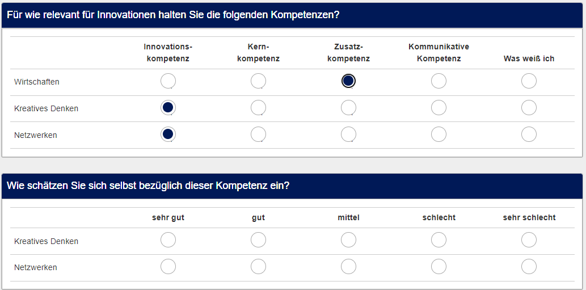The image size is (586, 290).
Task: Choose Kernkompetenz for Kreatives Denken
Action: pos(258,107)
